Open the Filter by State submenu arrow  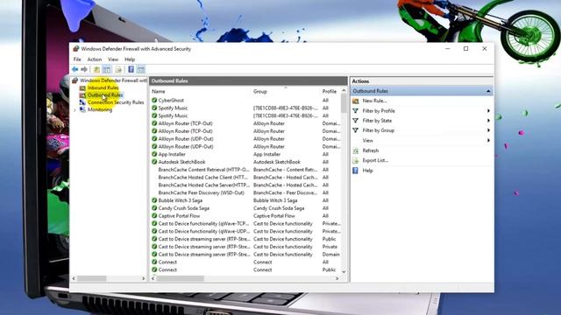[x=488, y=121]
